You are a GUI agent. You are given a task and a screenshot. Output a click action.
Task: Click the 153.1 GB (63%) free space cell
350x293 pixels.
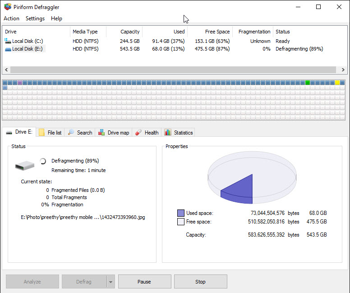coord(212,41)
